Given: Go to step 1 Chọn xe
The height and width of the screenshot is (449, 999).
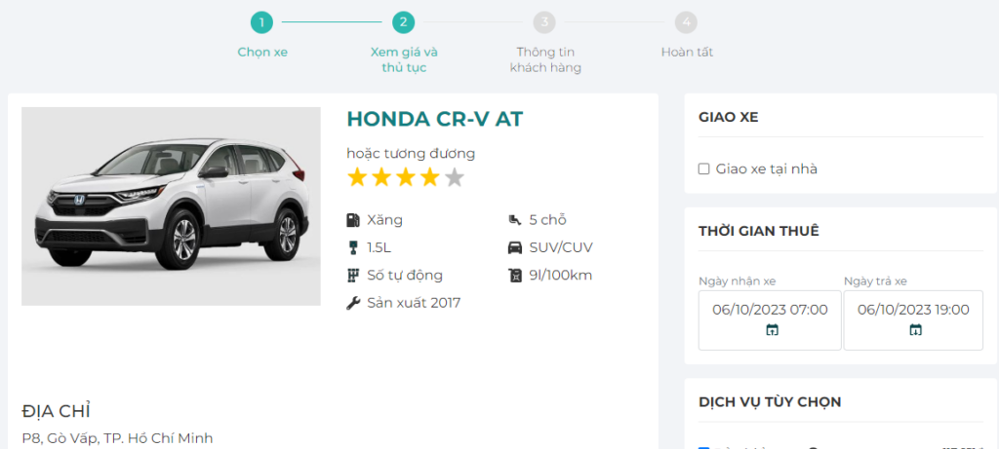Looking at the screenshot, I should coord(261,22).
